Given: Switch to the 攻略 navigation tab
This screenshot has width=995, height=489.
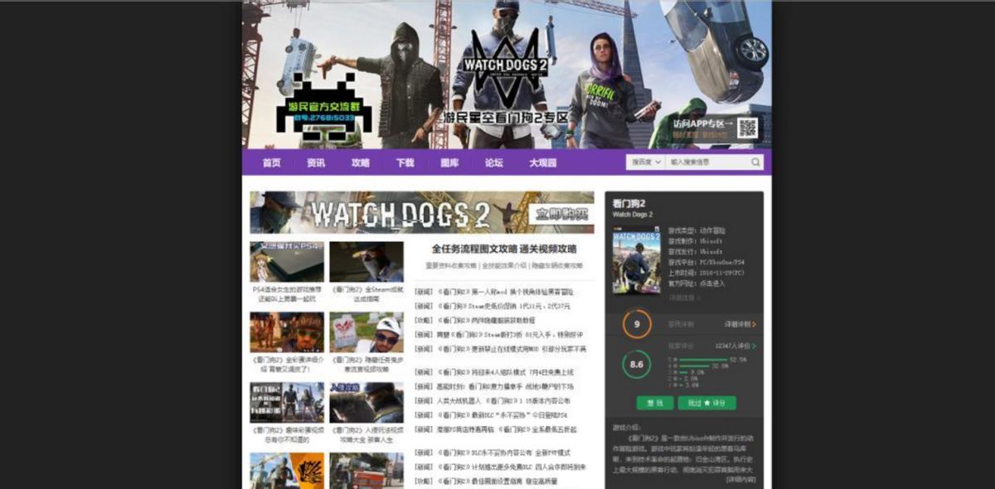Looking at the screenshot, I should [x=359, y=162].
